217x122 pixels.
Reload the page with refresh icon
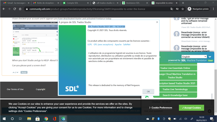point(15,9)
